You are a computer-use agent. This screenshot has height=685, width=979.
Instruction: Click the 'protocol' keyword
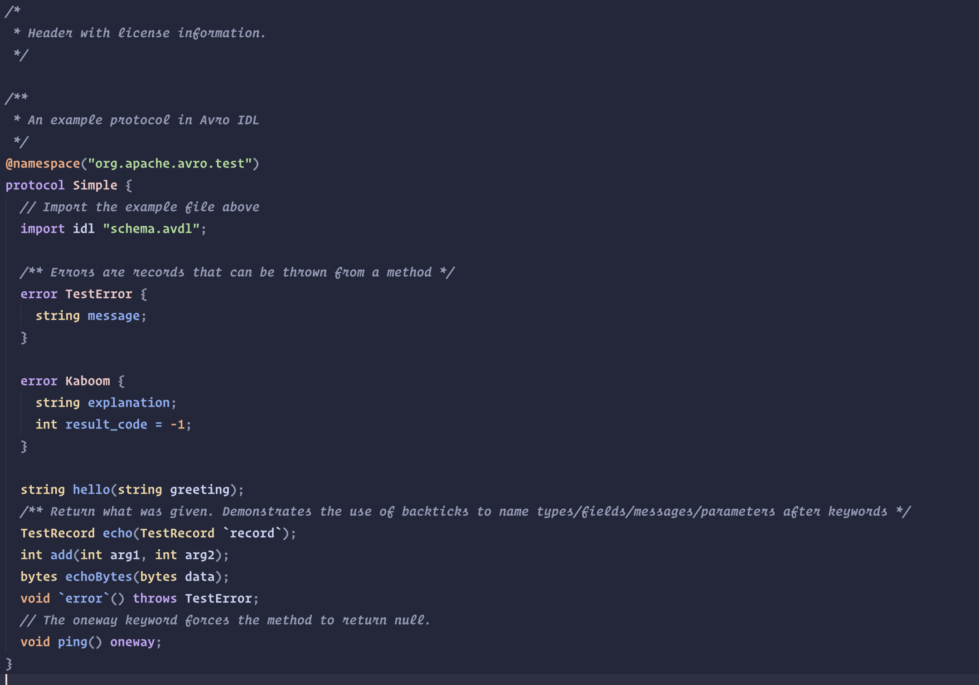[35, 185]
